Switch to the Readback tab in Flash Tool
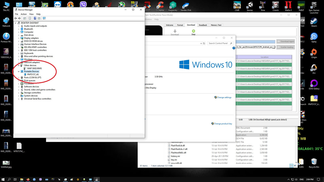 (x=203, y=25)
